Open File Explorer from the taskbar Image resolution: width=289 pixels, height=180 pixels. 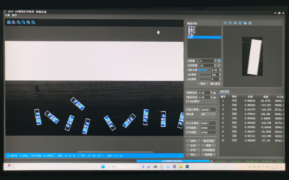pos(181,167)
